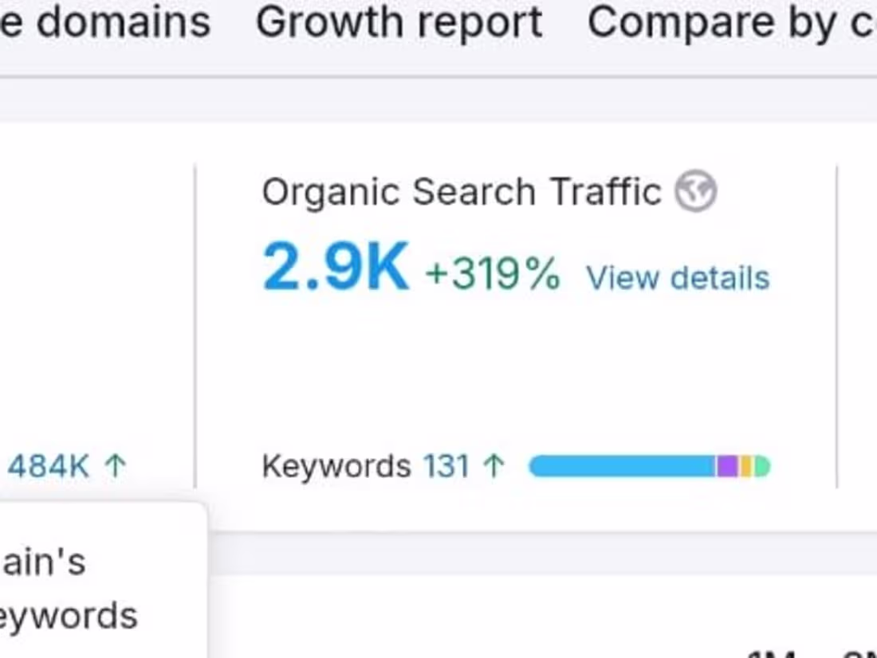Click the 484K metric link
877x658 pixels.
pos(48,464)
